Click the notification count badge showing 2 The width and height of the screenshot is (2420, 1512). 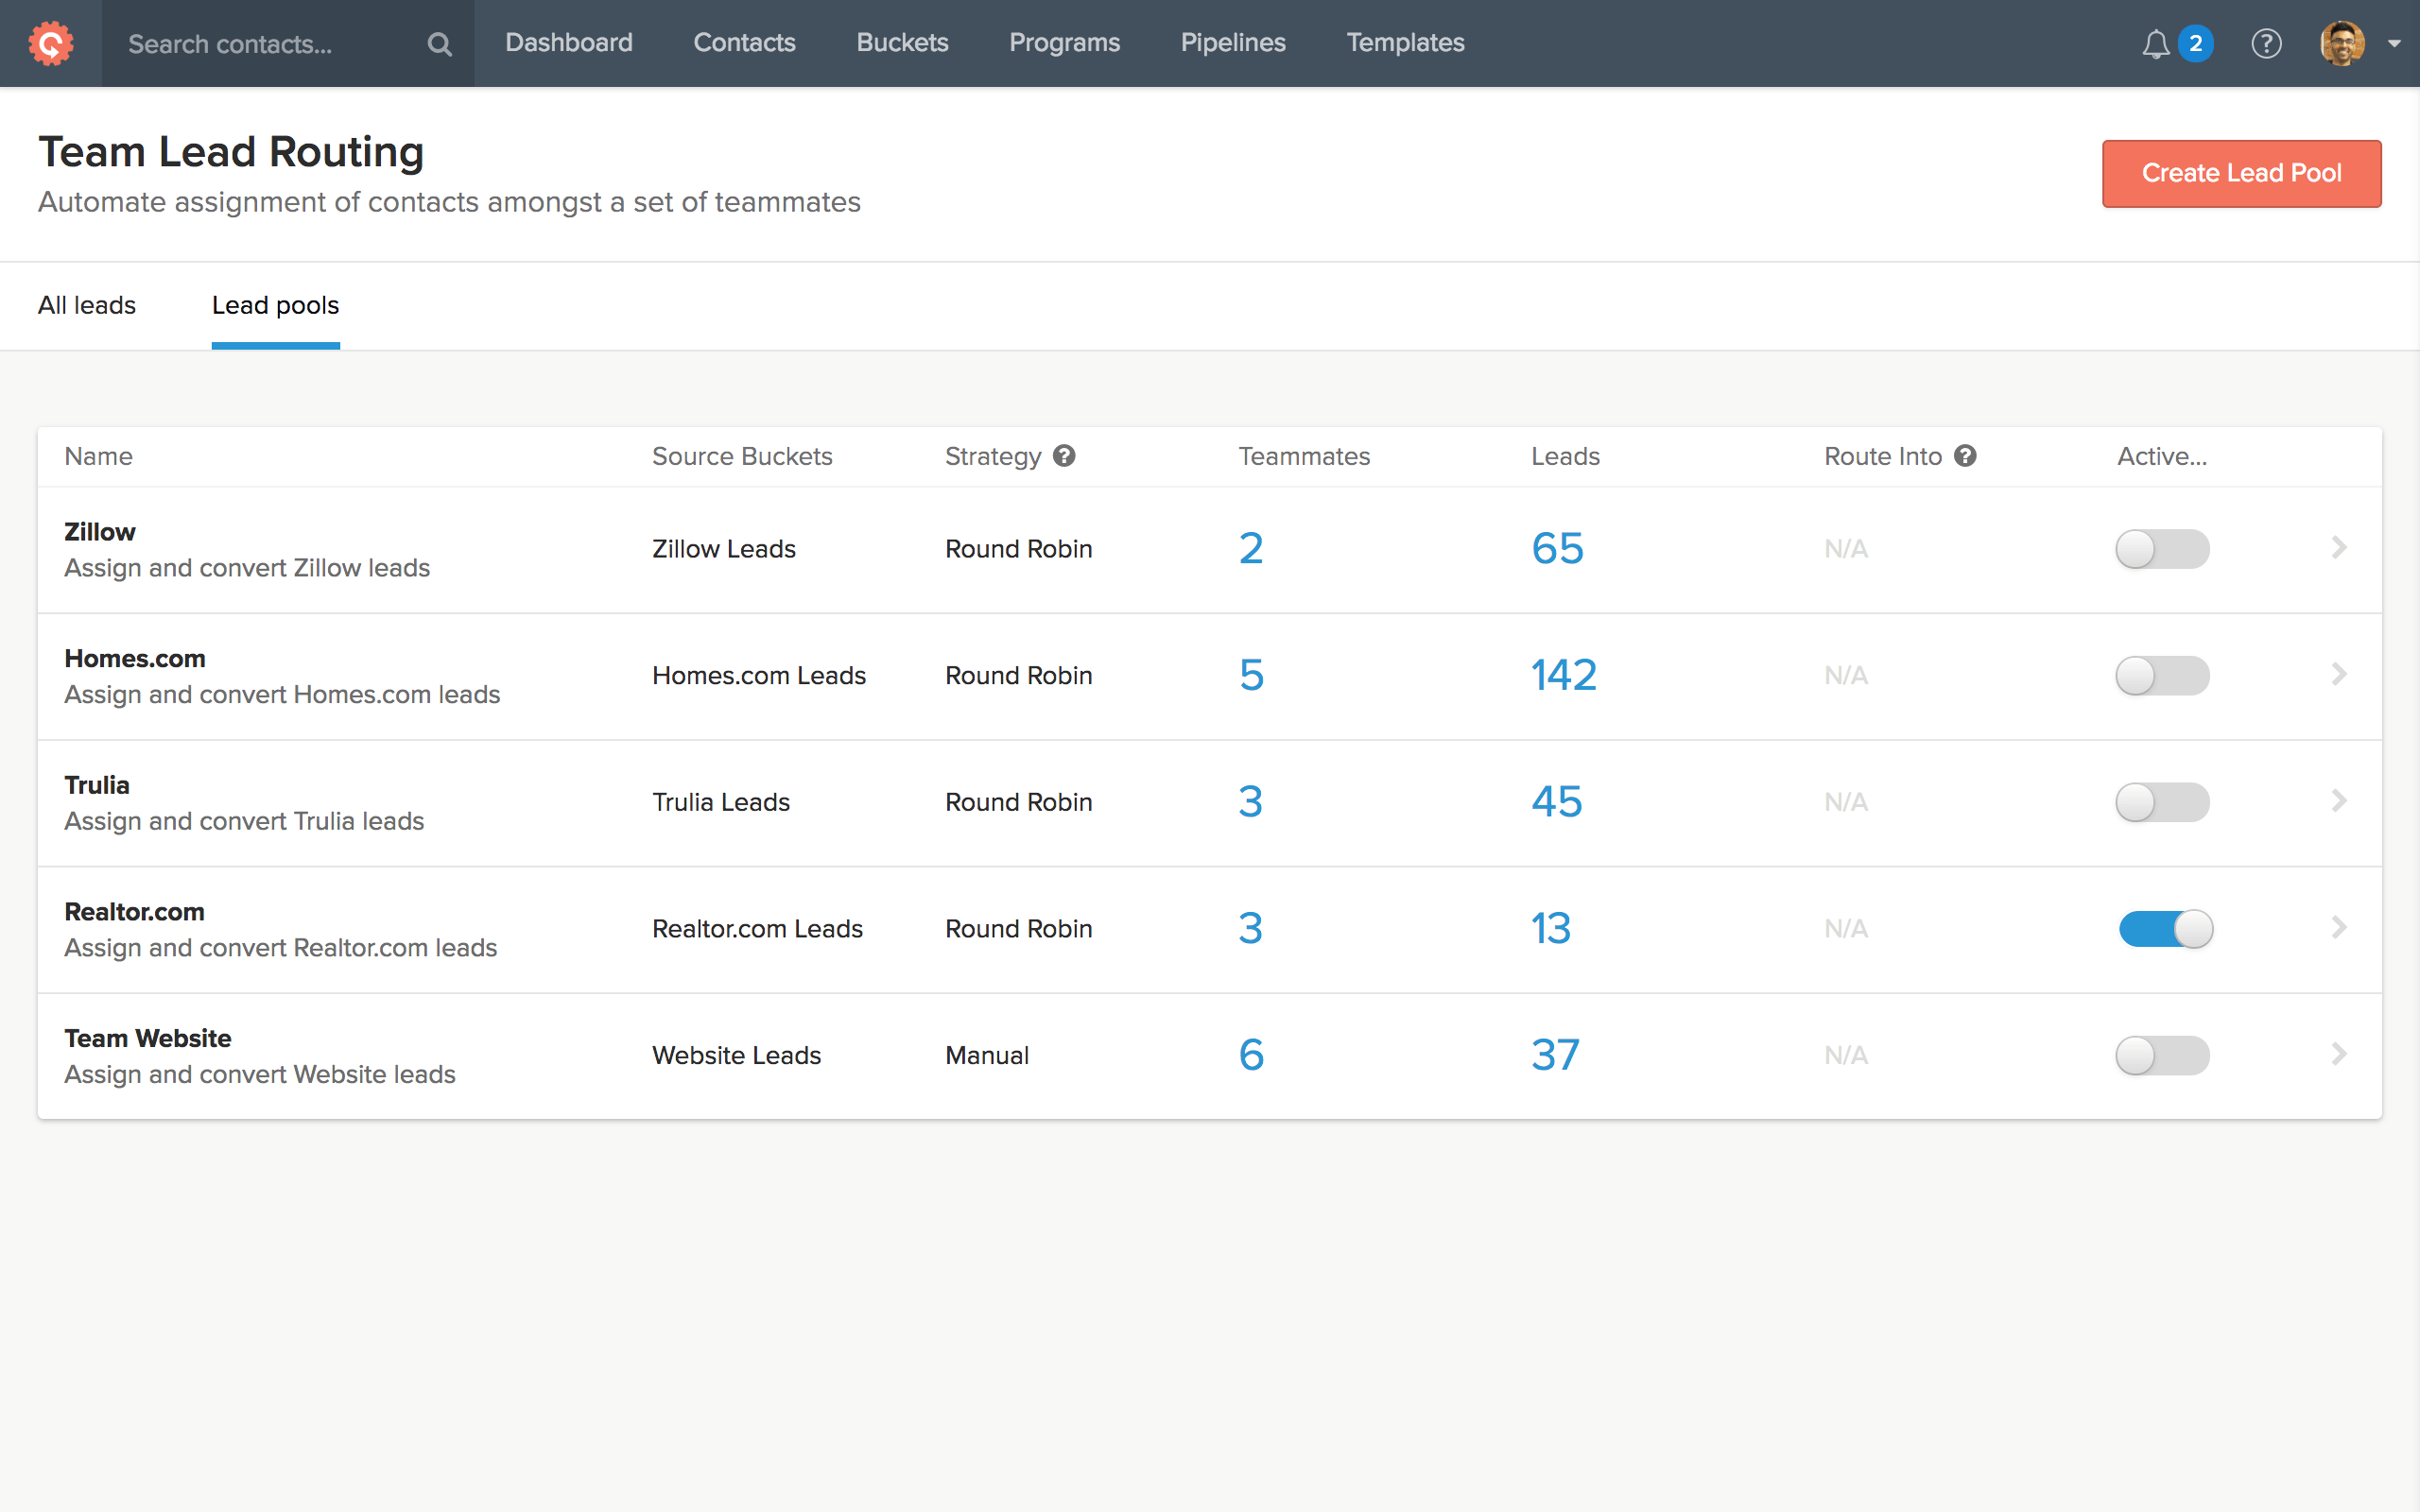[2195, 43]
